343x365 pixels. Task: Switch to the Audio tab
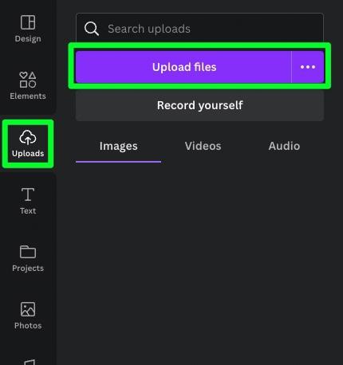284,147
